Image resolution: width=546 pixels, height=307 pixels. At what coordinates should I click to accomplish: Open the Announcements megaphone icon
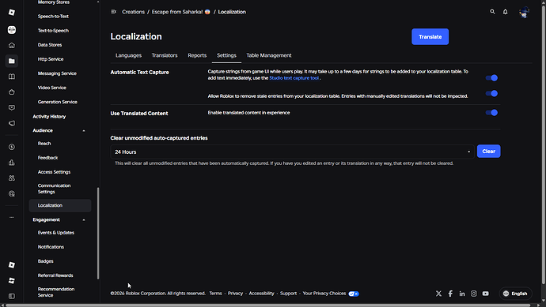coord(12,123)
